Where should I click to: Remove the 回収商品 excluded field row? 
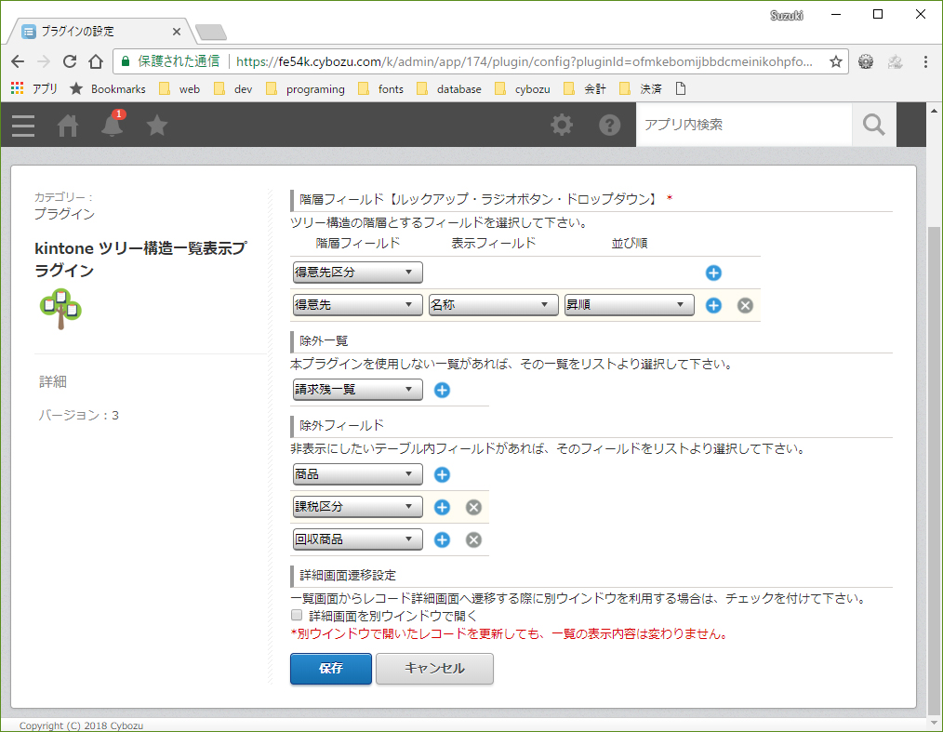474,540
